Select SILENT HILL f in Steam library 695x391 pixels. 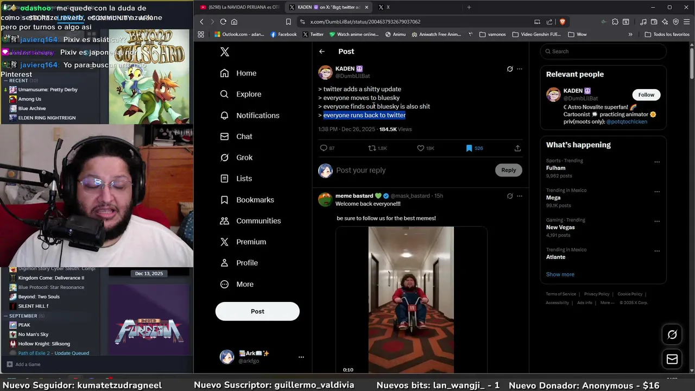click(x=29, y=306)
